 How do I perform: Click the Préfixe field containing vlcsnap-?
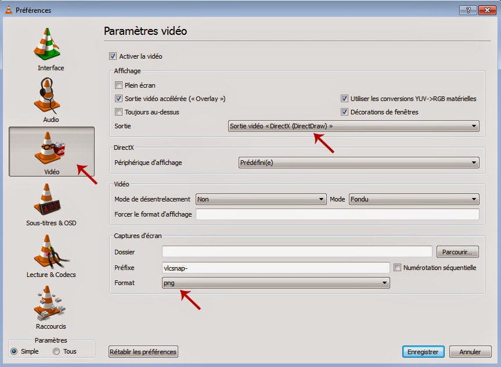(x=276, y=268)
